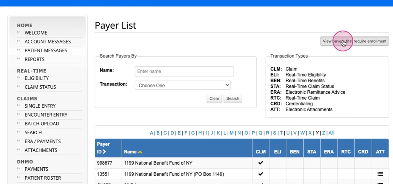Open Batch Upload under Claims
This screenshot has width=393, height=184.
[42, 124]
